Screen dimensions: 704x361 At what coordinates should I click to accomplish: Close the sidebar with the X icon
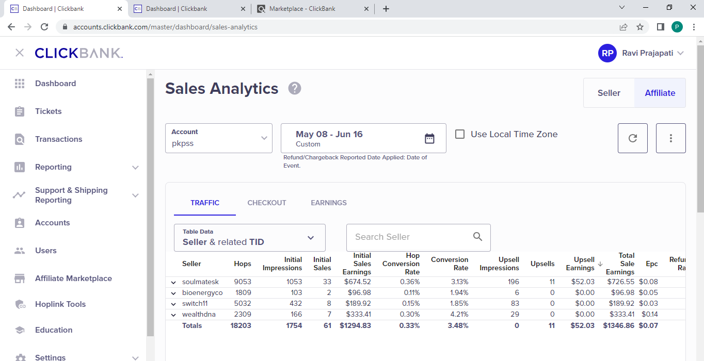[x=20, y=53]
